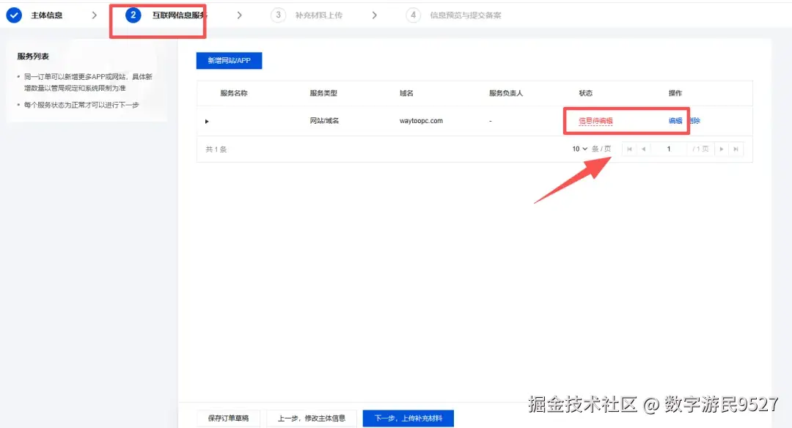Image resolution: width=792 pixels, height=428 pixels.
Task: Jump to the first page using pagination icon
Action: tap(630, 149)
